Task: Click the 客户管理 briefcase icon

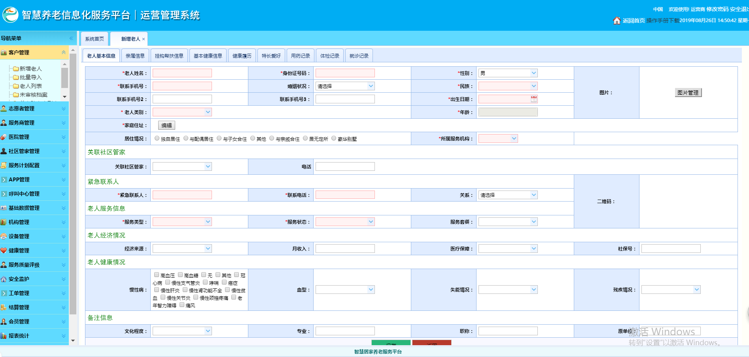Action: [x=4, y=52]
